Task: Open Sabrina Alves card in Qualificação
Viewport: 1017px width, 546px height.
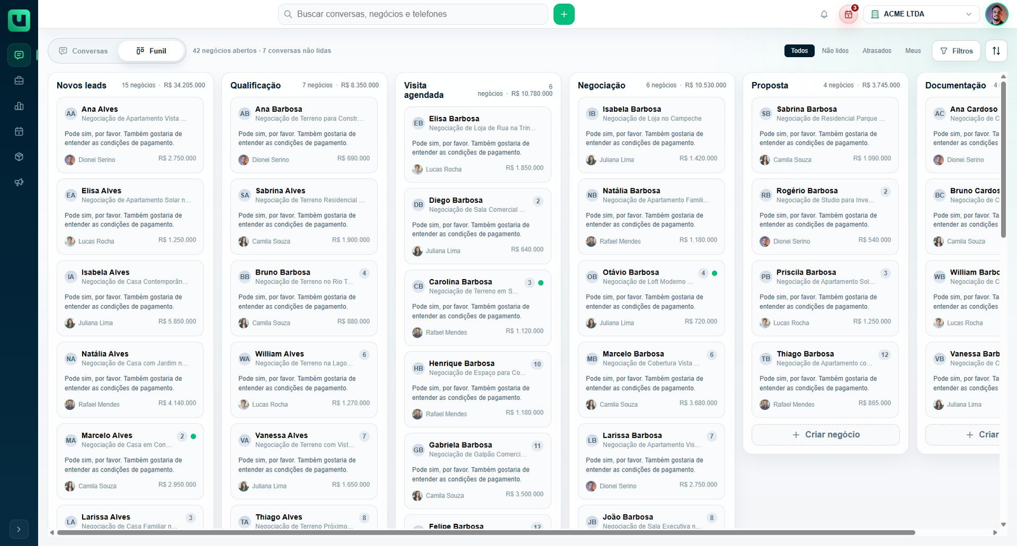Action: [304, 216]
